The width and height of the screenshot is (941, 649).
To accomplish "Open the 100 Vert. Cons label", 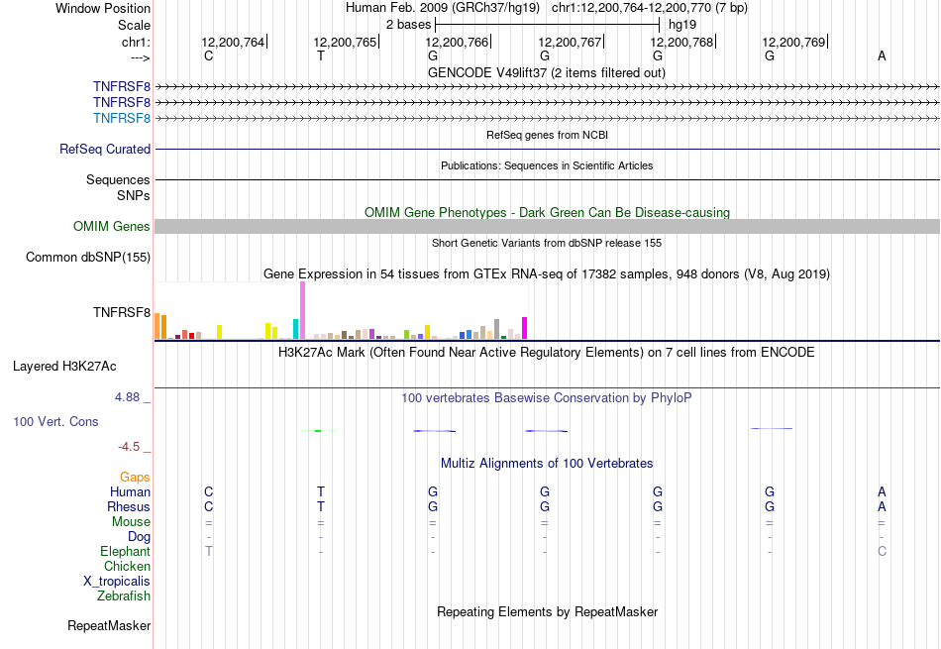I will (x=55, y=421).
